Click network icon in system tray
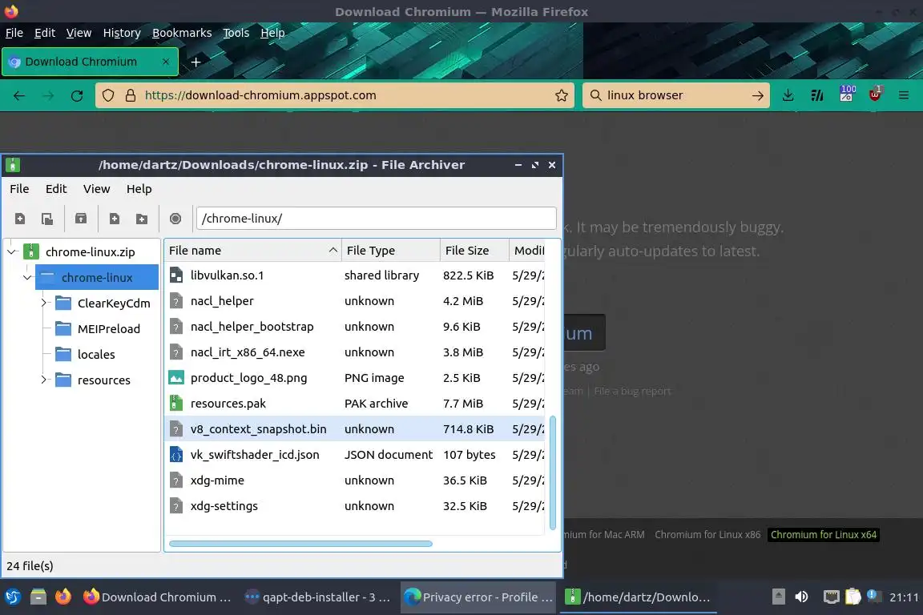The image size is (923, 615). coord(831,597)
